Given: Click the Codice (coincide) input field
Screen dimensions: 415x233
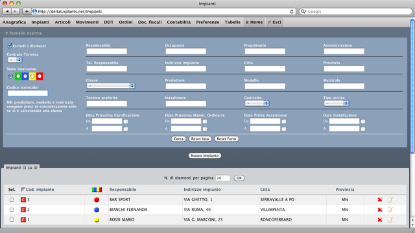Looking at the screenshot, I should click(27, 93).
